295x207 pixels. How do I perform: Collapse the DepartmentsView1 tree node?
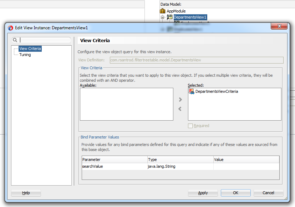click(x=162, y=17)
